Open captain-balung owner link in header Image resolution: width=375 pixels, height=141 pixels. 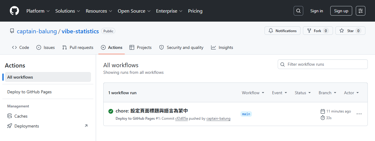tap(37, 31)
